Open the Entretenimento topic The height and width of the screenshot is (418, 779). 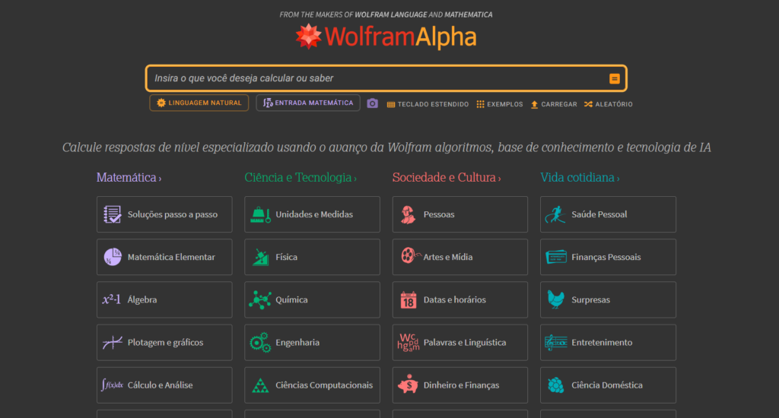(608, 343)
